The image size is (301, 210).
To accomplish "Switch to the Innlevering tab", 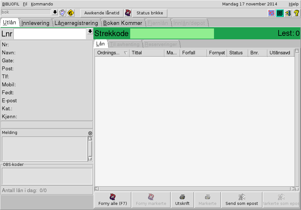I will 36,23.
